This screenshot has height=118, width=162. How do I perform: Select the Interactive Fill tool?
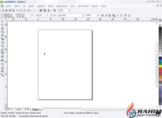2,75
